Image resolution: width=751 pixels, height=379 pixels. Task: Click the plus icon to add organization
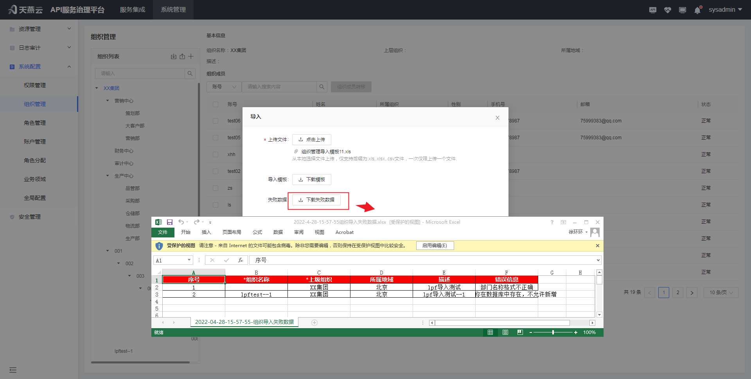191,56
